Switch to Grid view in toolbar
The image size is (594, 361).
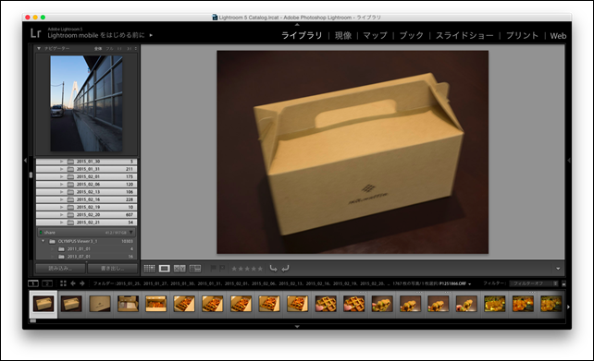tap(149, 269)
